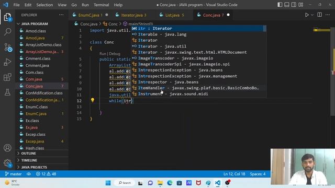Open Source Control view icon
Screen dimensions: 335x188
8,48
